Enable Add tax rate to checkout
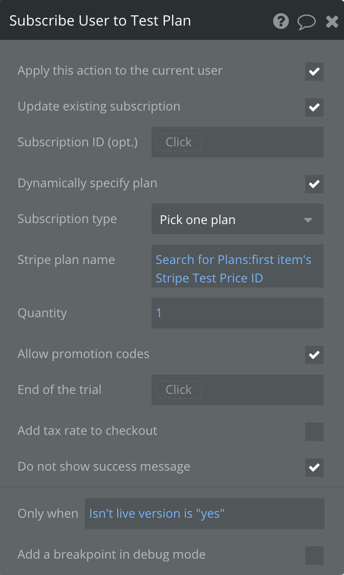 pyautogui.click(x=314, y=432)
